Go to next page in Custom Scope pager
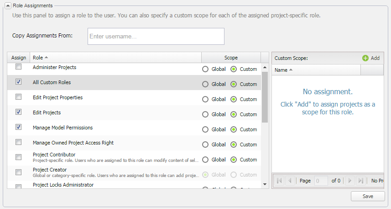The image size is (391, 209). coord(349,181)
